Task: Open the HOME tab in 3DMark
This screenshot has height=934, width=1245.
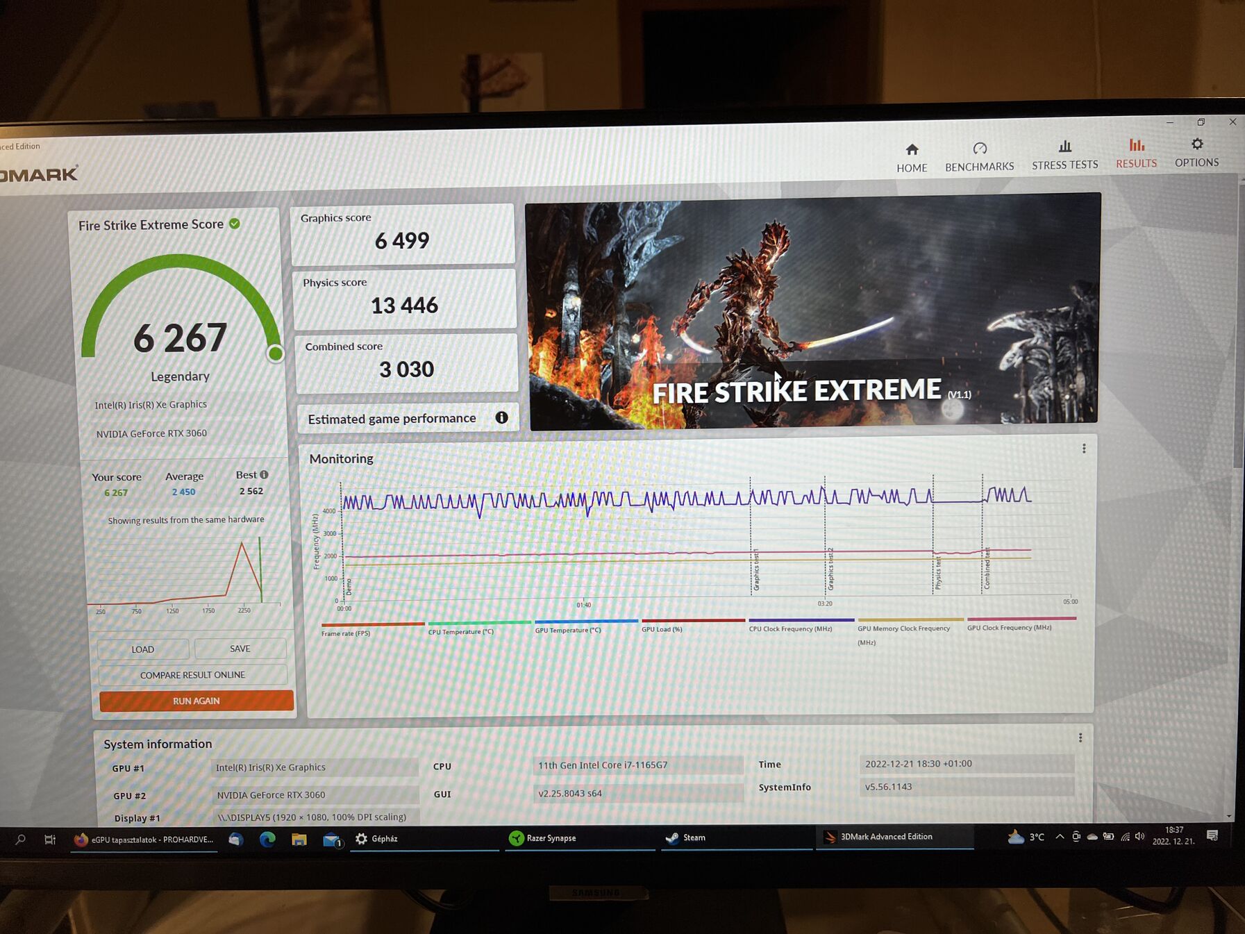Action: 912,158
